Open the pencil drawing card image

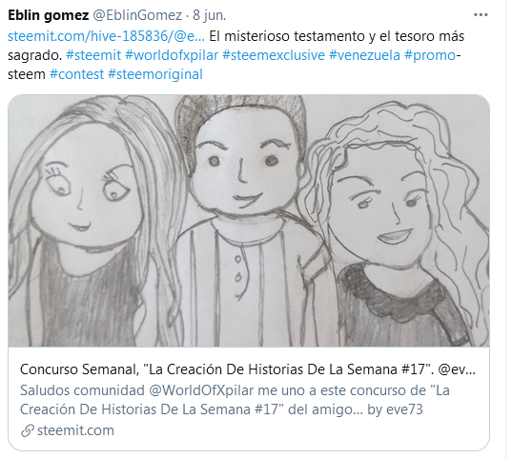pyautogui.click(x=249, y=221)
